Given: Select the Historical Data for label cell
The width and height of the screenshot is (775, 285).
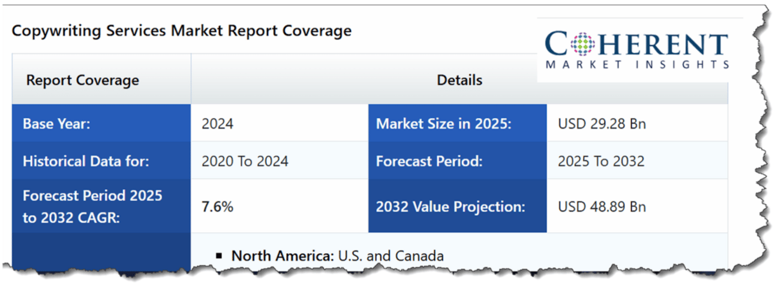Looking at the screenshot, I should tap(101, 161).
